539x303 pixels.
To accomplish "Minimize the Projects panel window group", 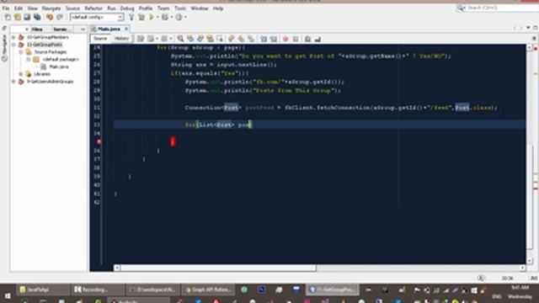I will click(x=83, y=29).
